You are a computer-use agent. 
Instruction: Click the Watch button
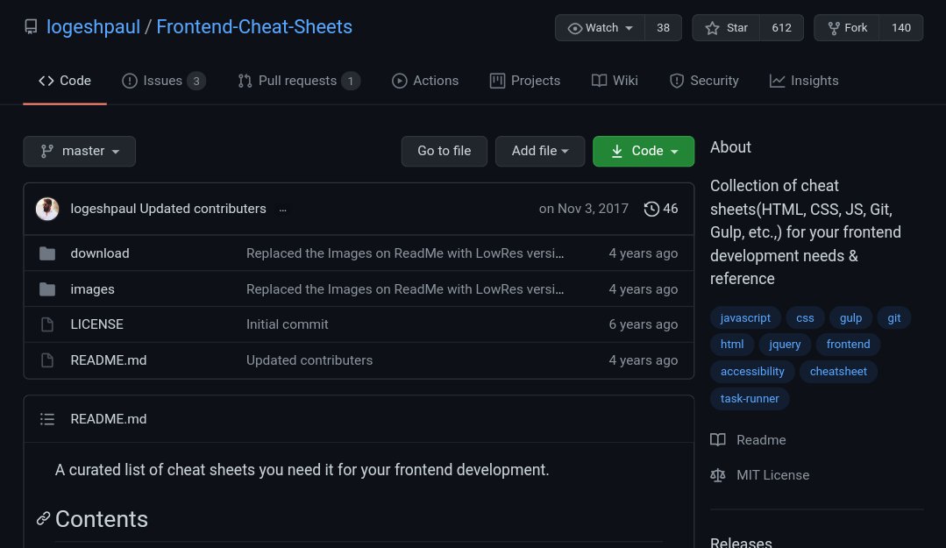coord(601,28)
